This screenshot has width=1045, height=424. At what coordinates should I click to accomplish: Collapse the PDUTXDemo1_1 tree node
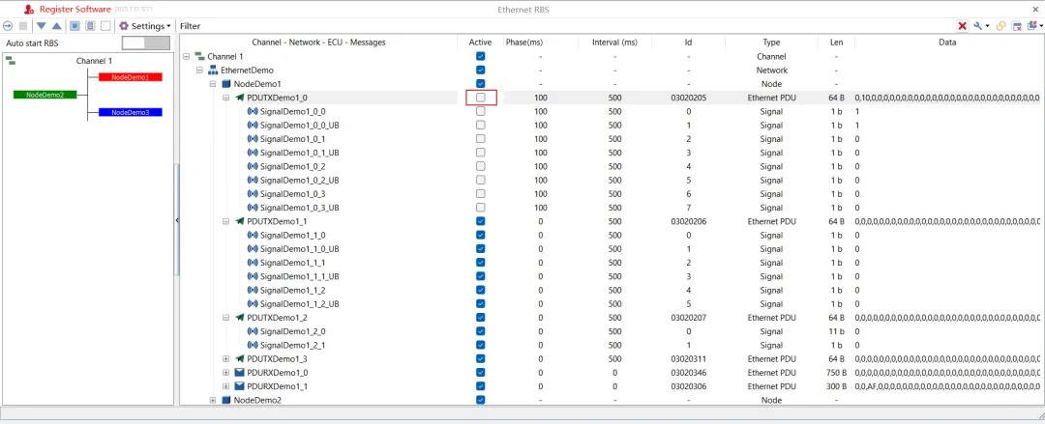pyautogui.click(x=225, y=221)
